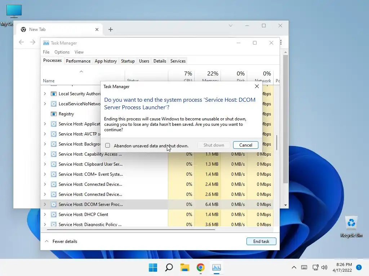Open the File menu in Task Manager
The image size is (369, 276).
pos(46,52)
